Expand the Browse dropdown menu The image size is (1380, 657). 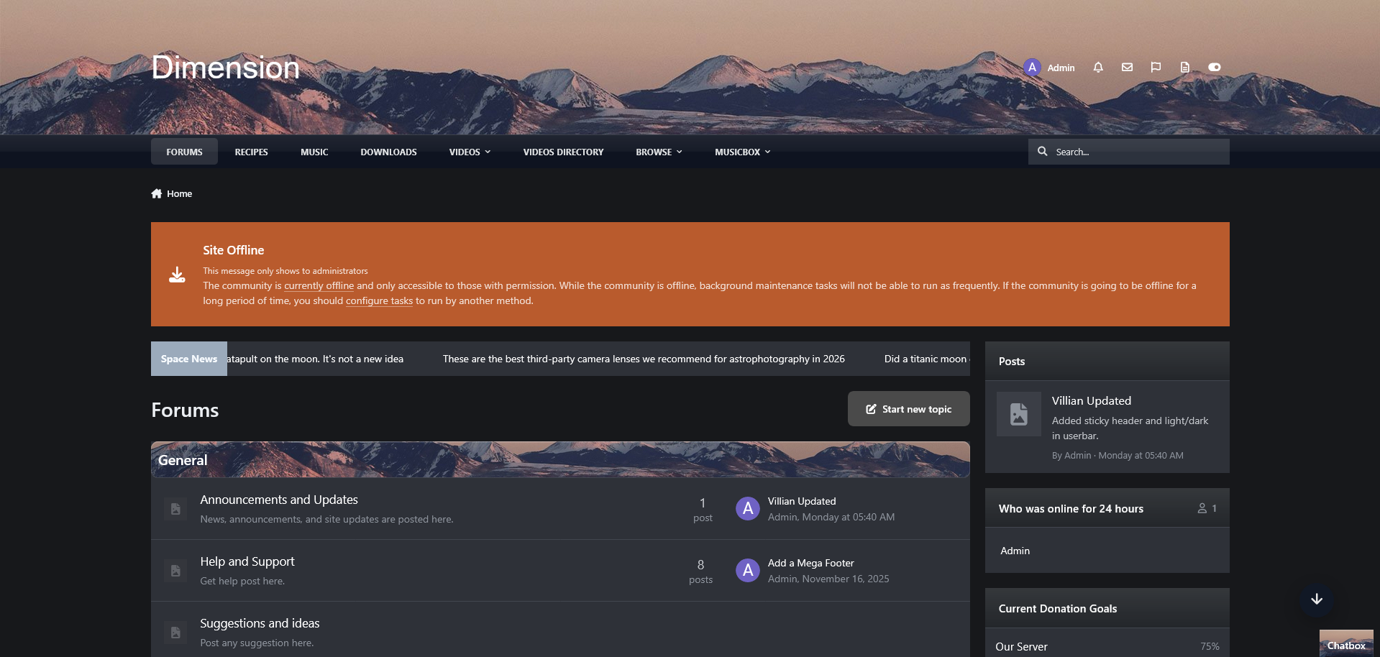659,152
